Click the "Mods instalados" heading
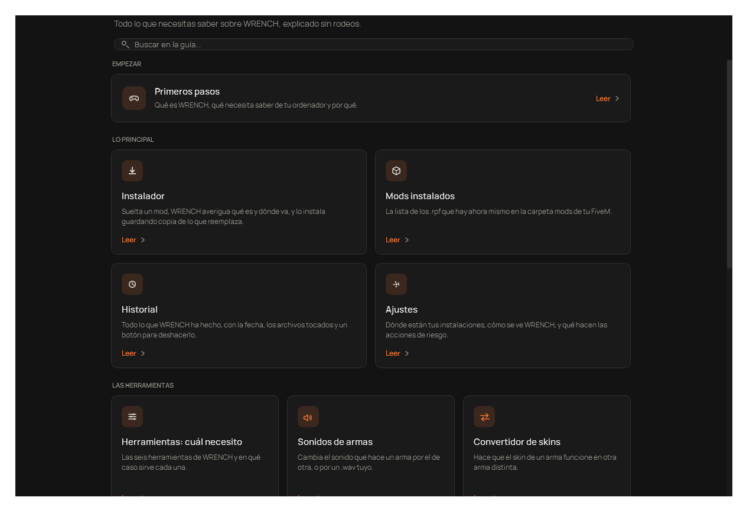This screenshot has height=520, width=756. (420, 196)
